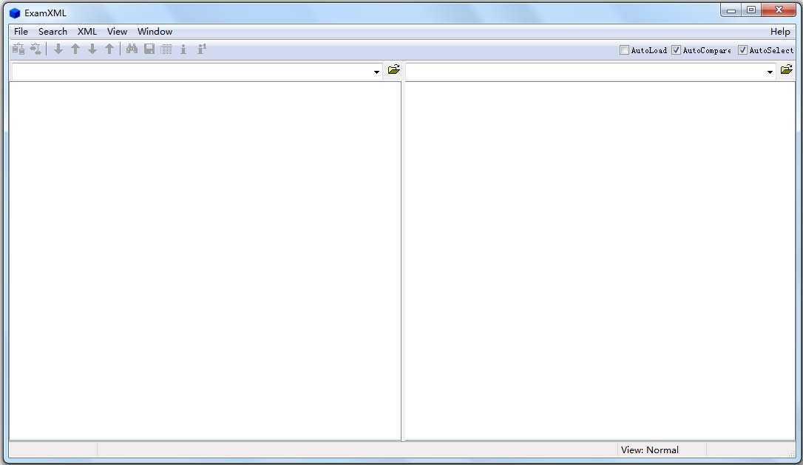The height and width of the screenshot is (465, 803).
Task: Click the 'View: Normal' status bar text
Action: coord(649,450)
